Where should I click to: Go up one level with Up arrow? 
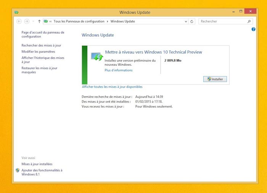(39, 21)
